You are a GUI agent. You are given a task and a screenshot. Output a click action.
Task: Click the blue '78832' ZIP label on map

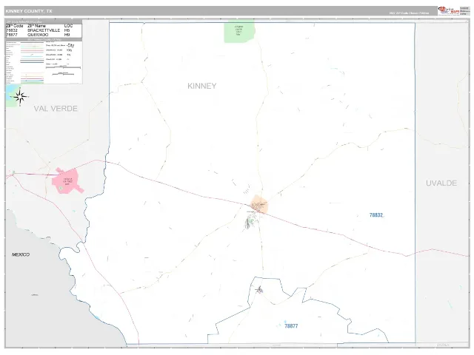tap(376, 215)
